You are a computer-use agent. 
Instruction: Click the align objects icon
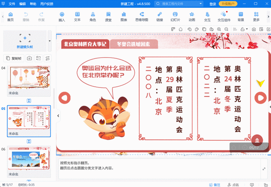(235, 29)
